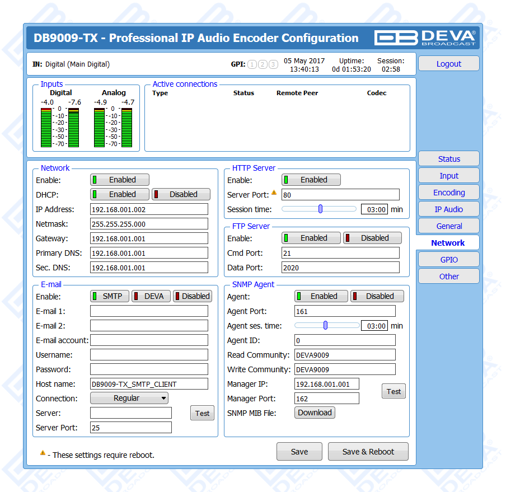Disable the SNMP Agent
This screenshot has width=506, height=492.
point(377,296)
